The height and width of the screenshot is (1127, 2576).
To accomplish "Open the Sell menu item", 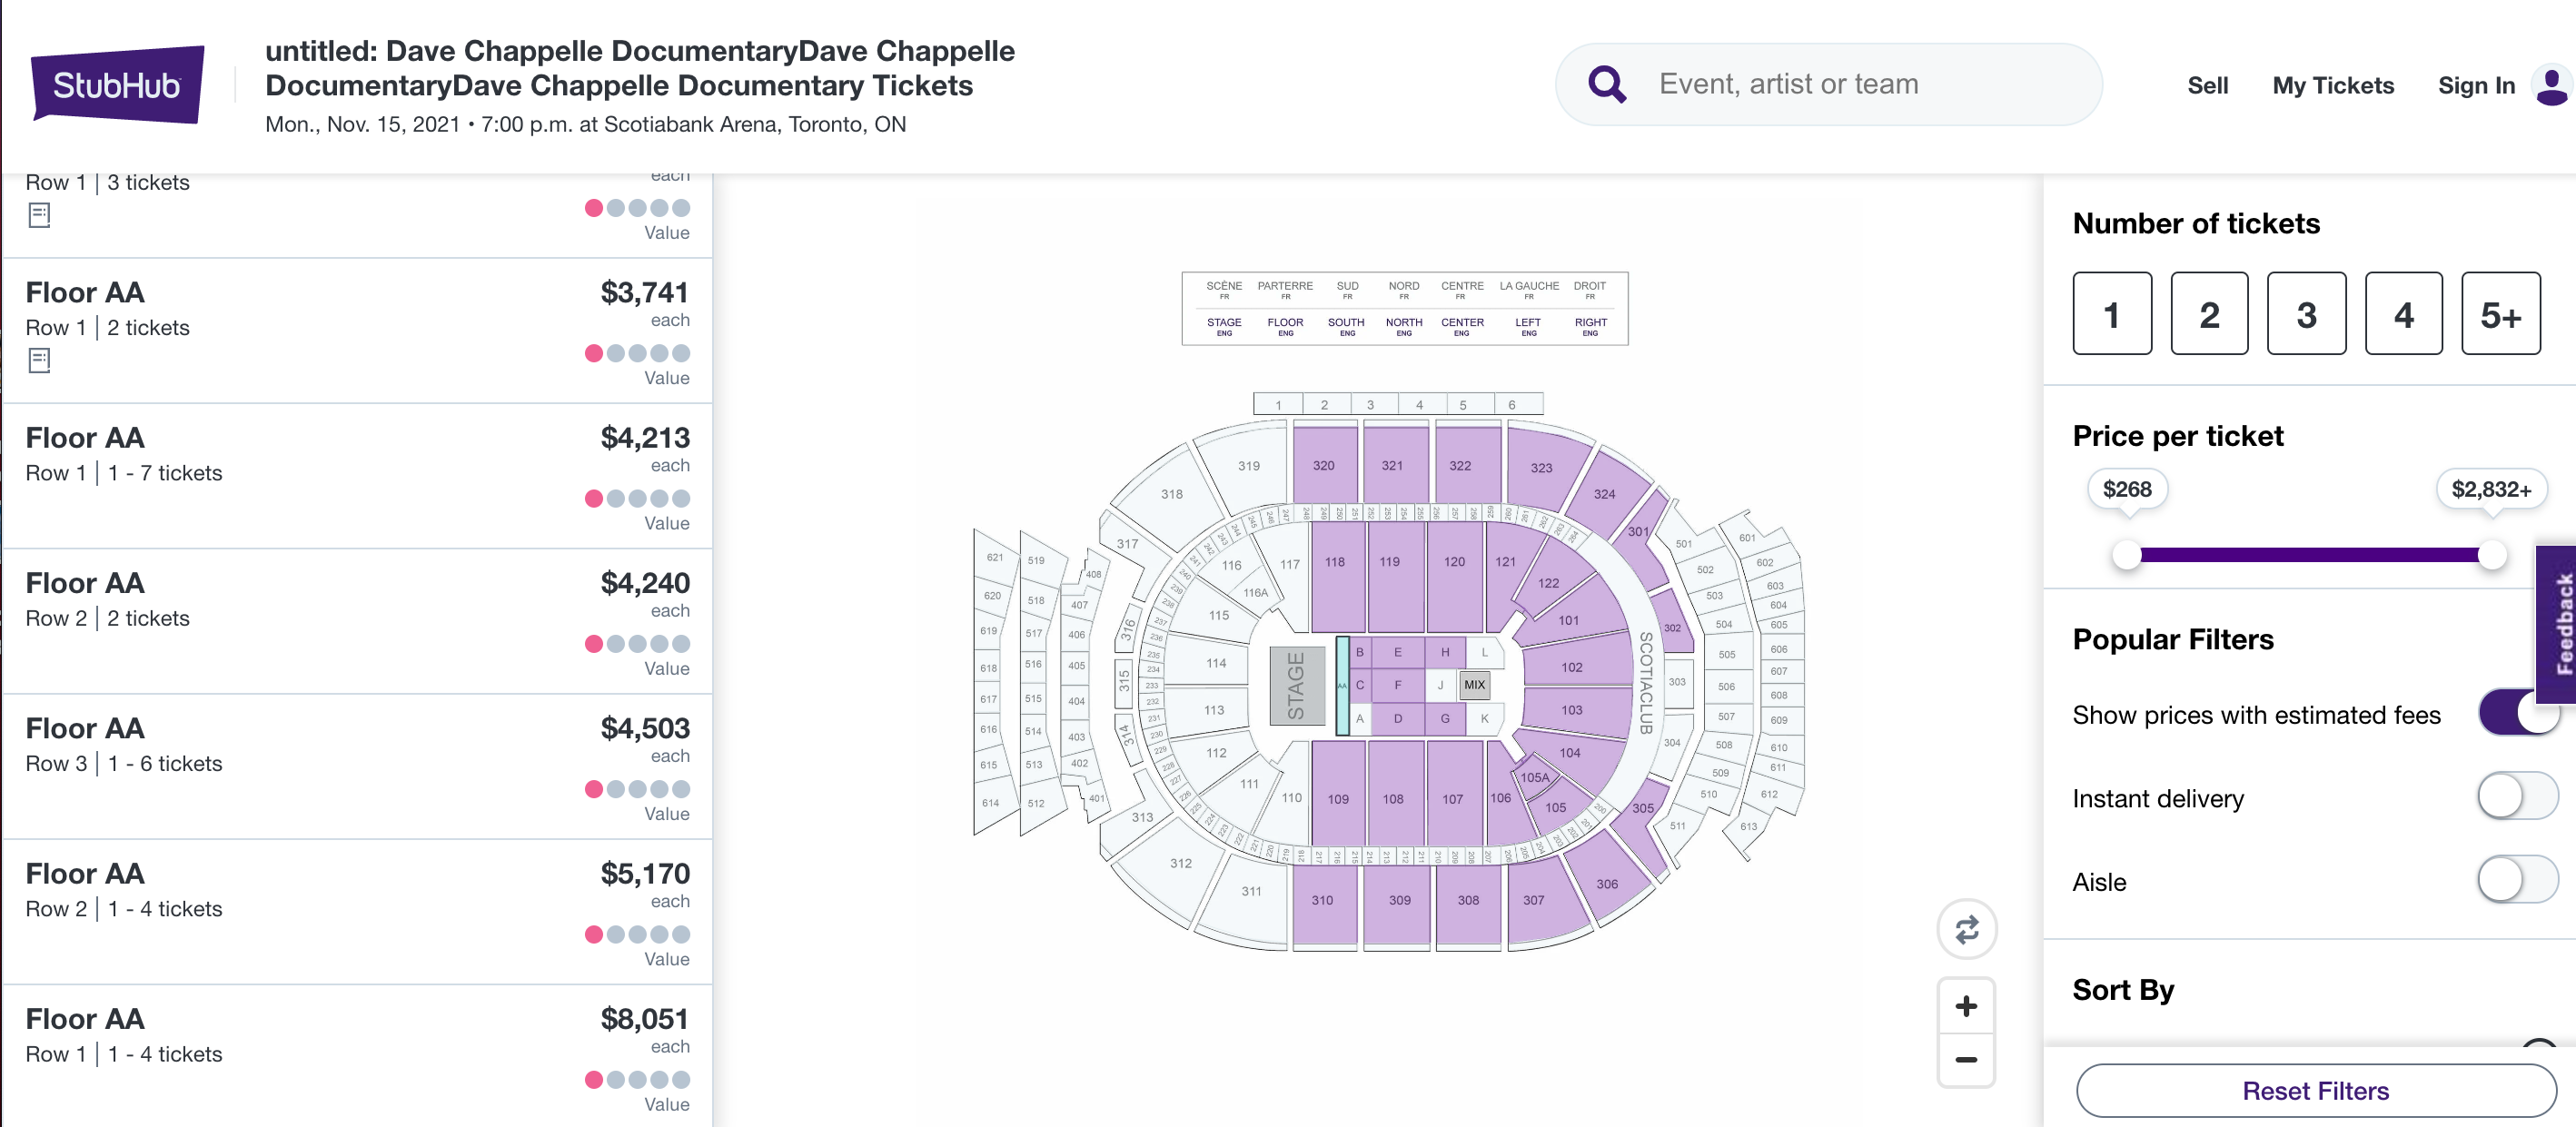I will click(2207, 86).
